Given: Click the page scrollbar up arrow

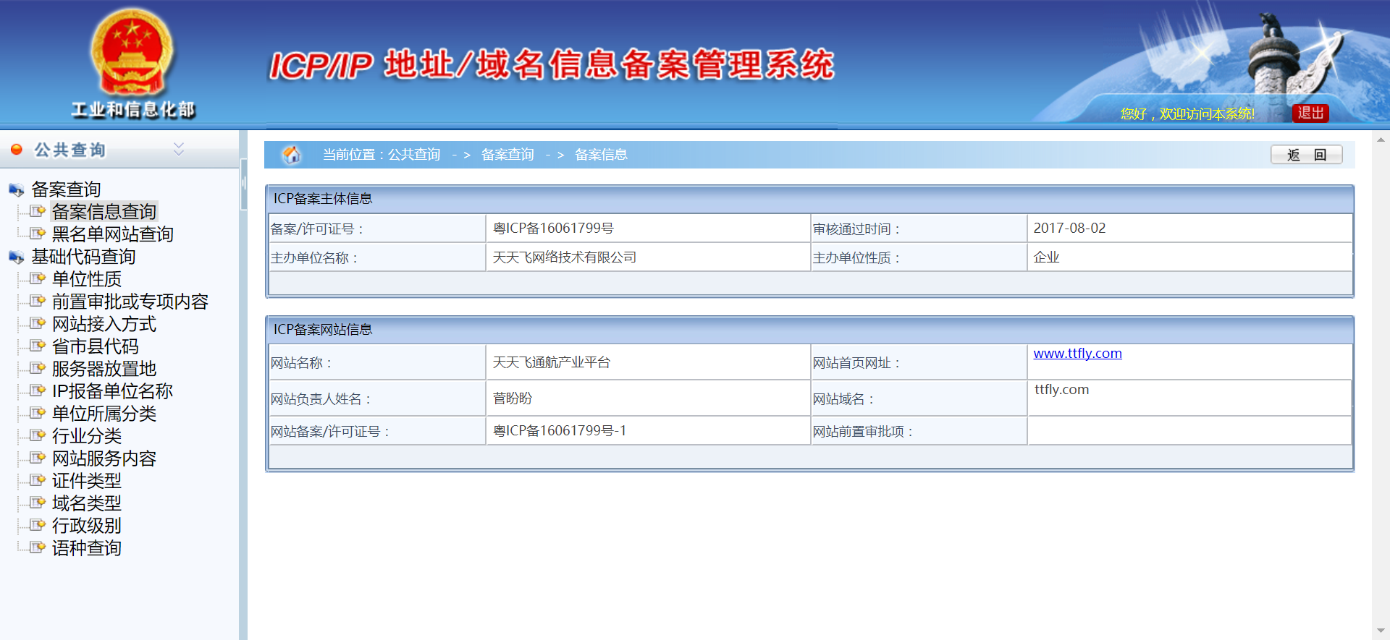Looking at the screenshot, I should [1381, 140].
